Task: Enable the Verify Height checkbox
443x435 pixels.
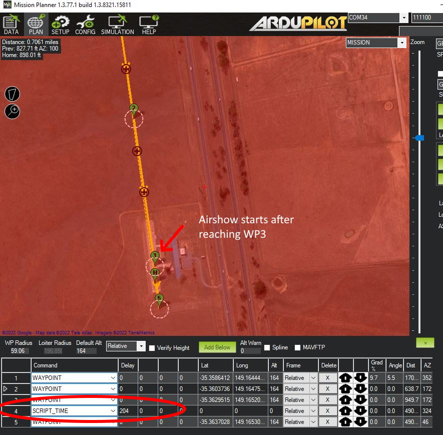Action: click(x=152, y=347)
